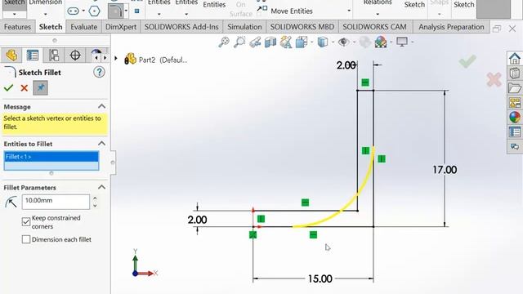Switch to the Evaluate tab

click(83, 27)
